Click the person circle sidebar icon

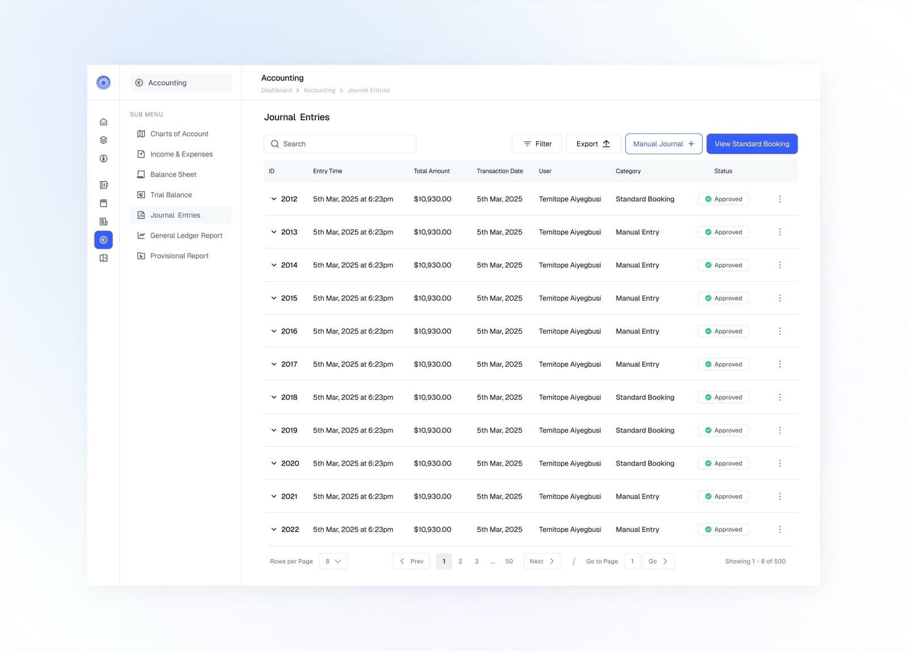click(x=103, y=159)
